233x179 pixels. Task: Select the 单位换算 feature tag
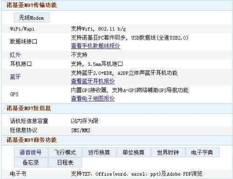point(134,152)
